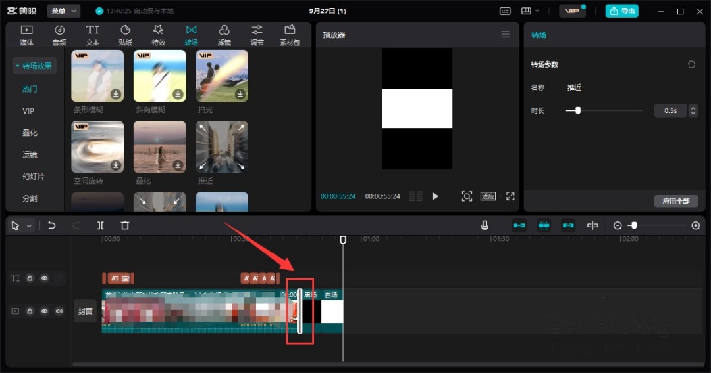Click the 应用全部 button
Image resolution: width=711 pixels, height=373 pixels.
(x=676, y=201)
